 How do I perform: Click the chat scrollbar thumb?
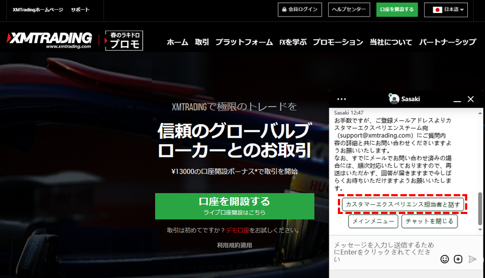click(480, 209)
